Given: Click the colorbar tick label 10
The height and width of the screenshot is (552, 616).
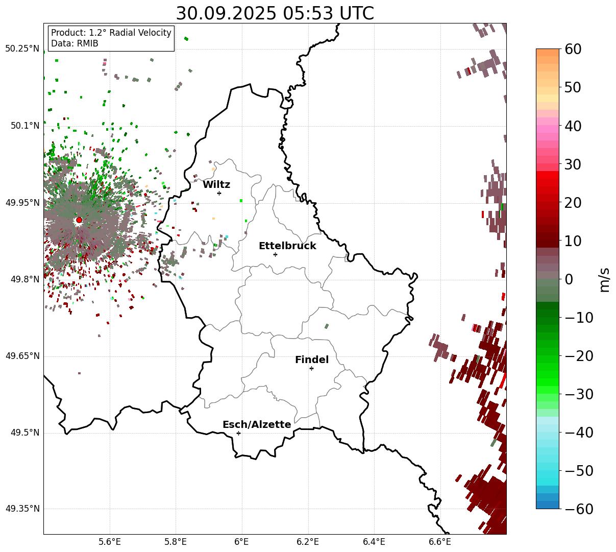Looking at the screenshot, I should [x=573, y=241].
